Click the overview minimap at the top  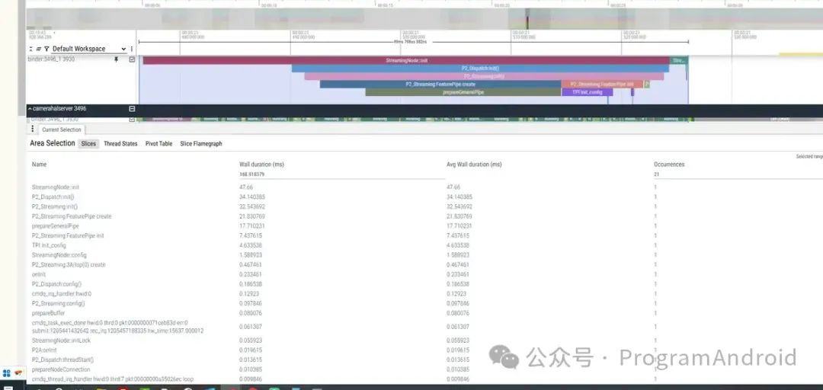coord(424,18)
